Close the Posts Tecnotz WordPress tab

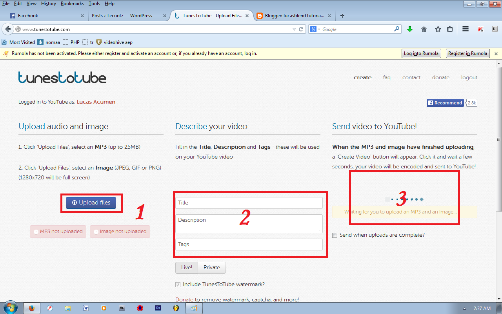165,16
